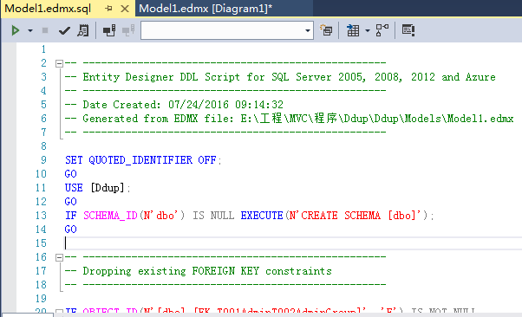522x317 pixels.
Task: Collapse the FOREIGN KEY comment block at line 16
Action: coord(59,257)
